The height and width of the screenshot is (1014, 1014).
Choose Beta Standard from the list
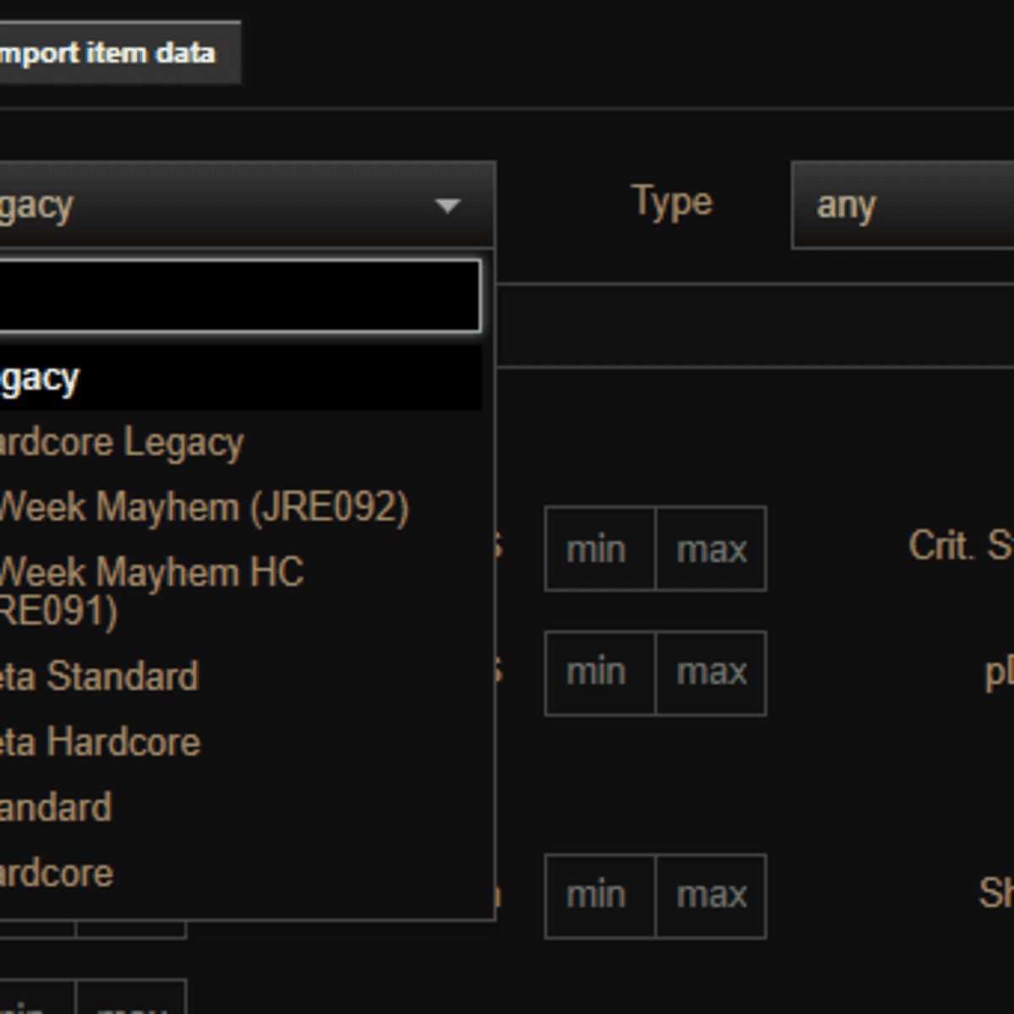click(101, 676)
